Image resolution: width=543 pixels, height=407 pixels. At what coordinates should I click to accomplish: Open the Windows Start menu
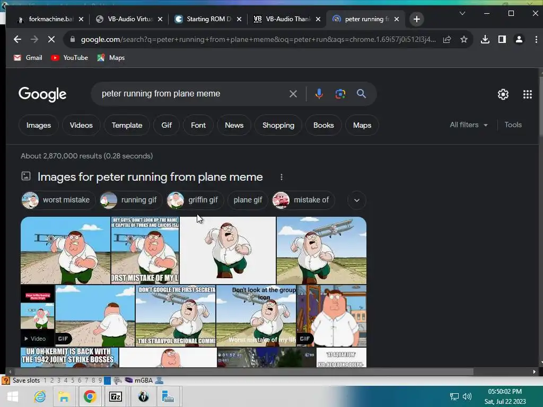13,396
